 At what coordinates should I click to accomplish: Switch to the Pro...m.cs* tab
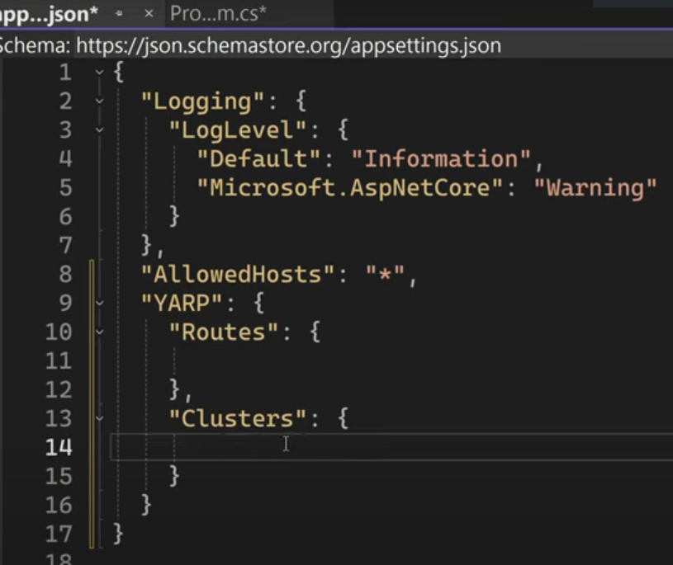[218, 14]
